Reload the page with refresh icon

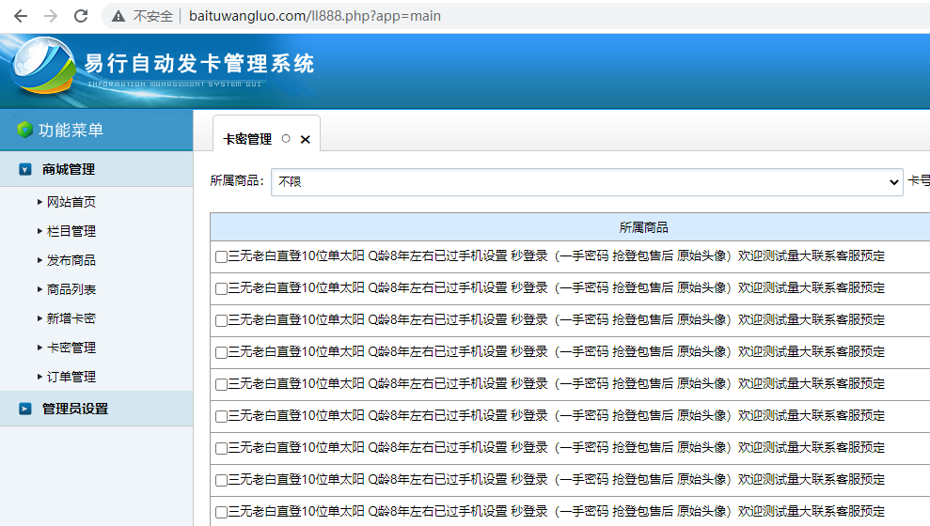point(81,16)
